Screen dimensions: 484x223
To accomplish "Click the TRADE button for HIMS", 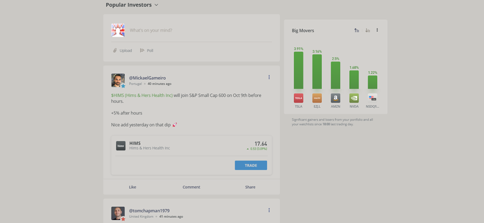I will (x=251, y=165).
